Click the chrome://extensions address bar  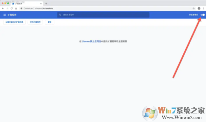point(105,9)
